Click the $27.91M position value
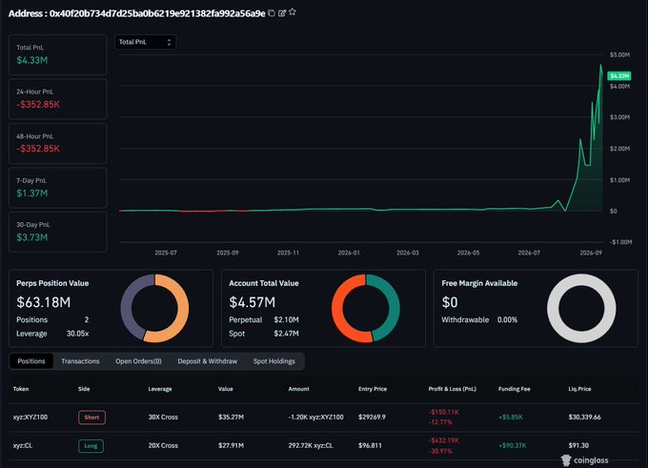Screen dimensions: 648x468 (231, 446)
